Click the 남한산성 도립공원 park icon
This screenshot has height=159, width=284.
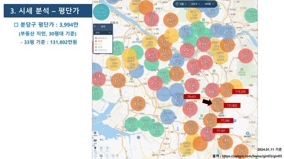click(x=241, y=69)
